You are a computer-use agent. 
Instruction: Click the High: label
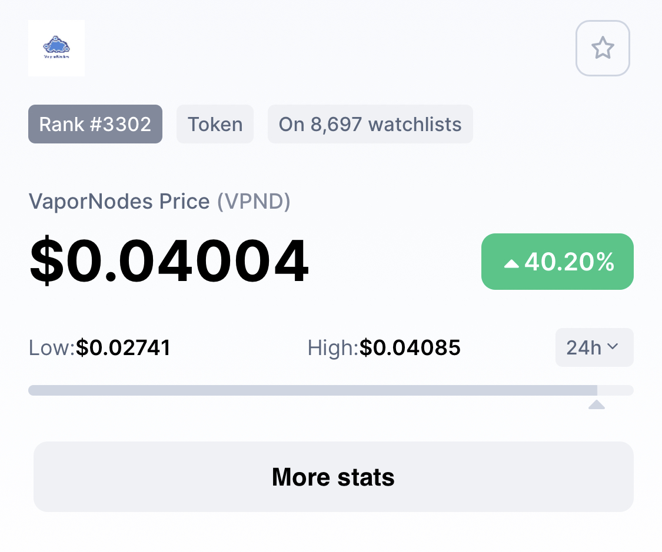point(332,348)
